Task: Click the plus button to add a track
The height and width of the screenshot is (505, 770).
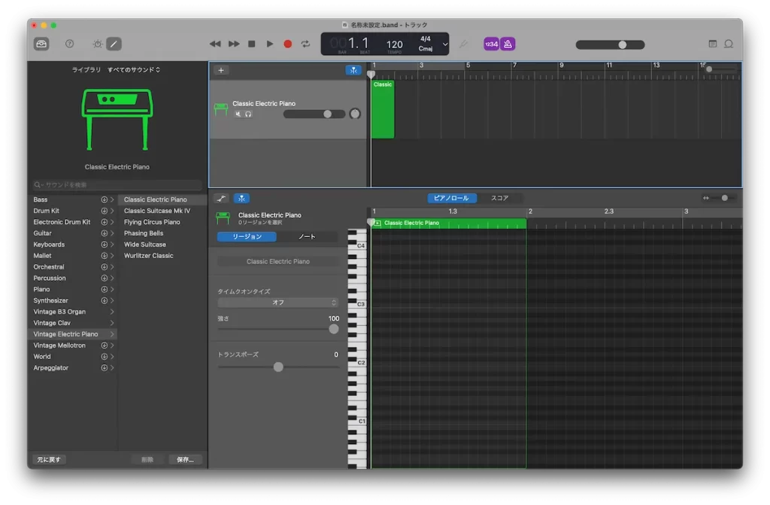Action: pos(220,70)
